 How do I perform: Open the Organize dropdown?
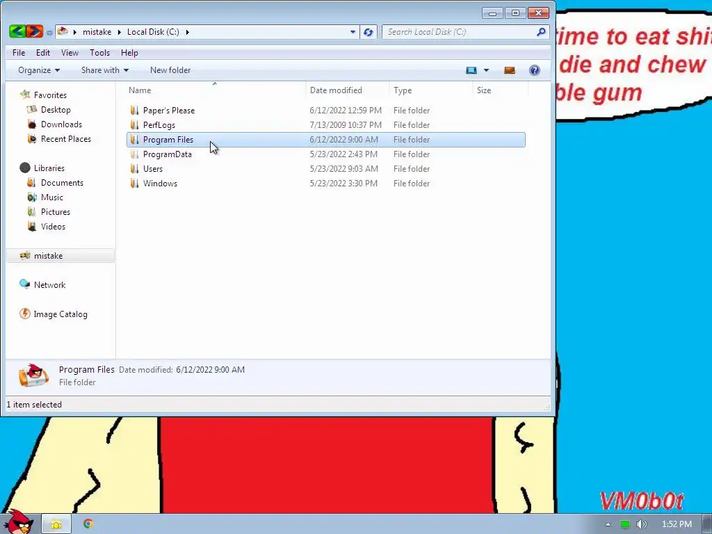point(39,70)
